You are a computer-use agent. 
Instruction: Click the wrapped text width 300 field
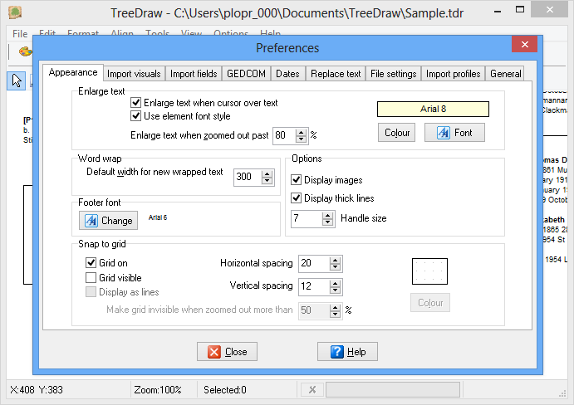tap(248, 177)
